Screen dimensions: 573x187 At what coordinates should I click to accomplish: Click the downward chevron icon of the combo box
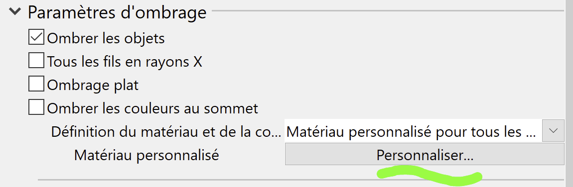pyautogui.click(x=553, y=130)
